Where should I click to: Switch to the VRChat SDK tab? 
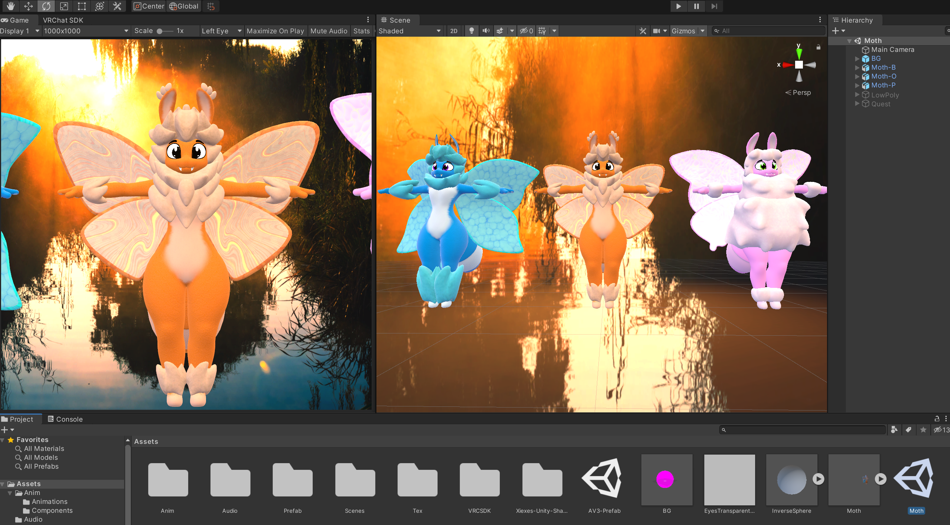tap(63, 20)
